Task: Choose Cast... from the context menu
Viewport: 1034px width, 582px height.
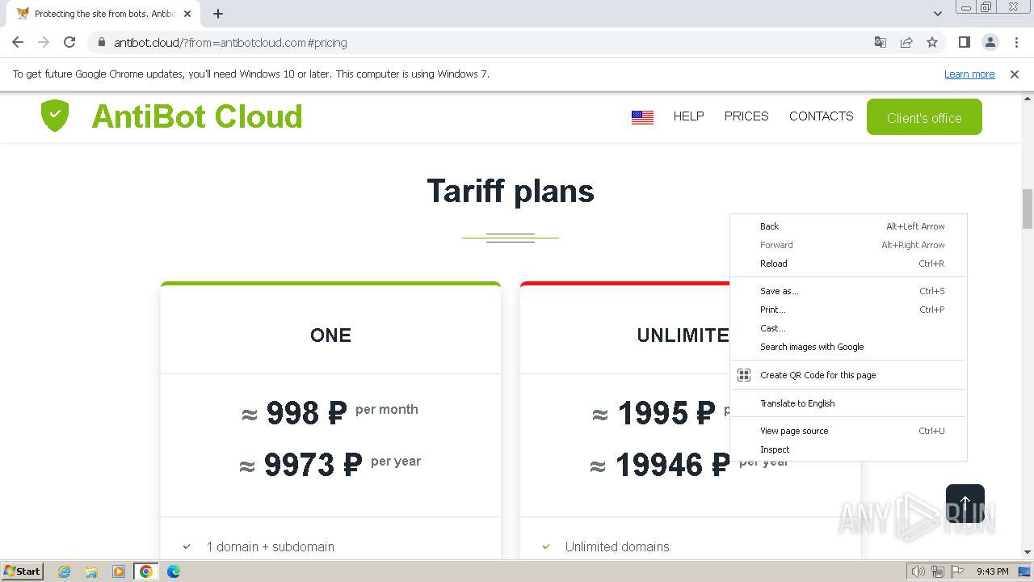Action: (848, 328)
